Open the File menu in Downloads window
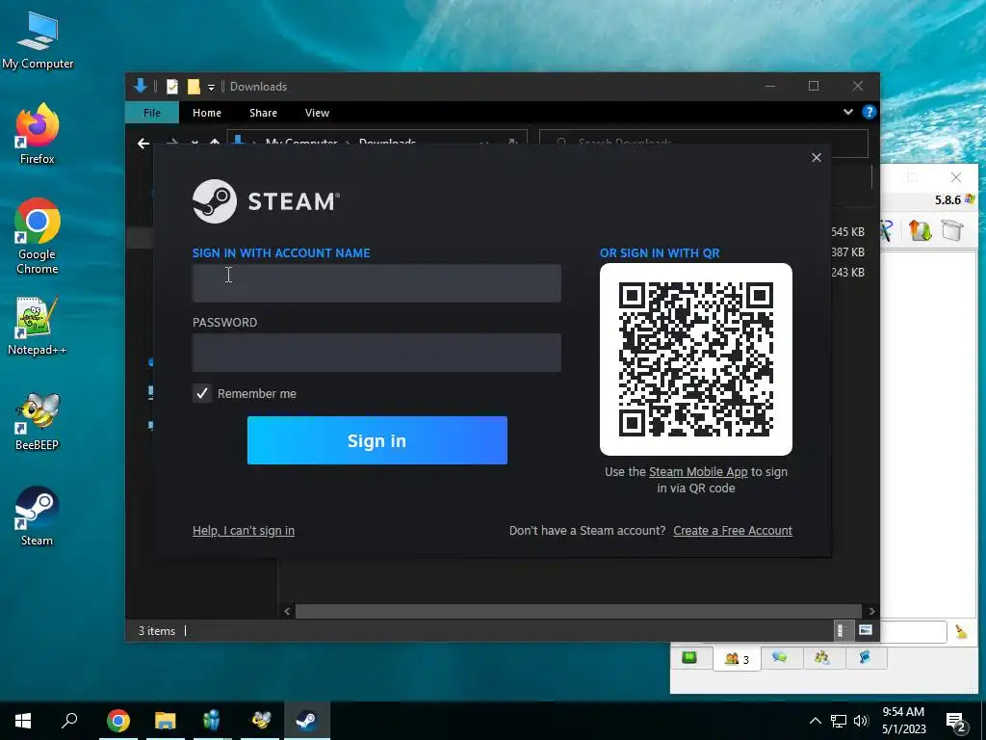Viewport: 986px width, 740px height. pos(152,113)
